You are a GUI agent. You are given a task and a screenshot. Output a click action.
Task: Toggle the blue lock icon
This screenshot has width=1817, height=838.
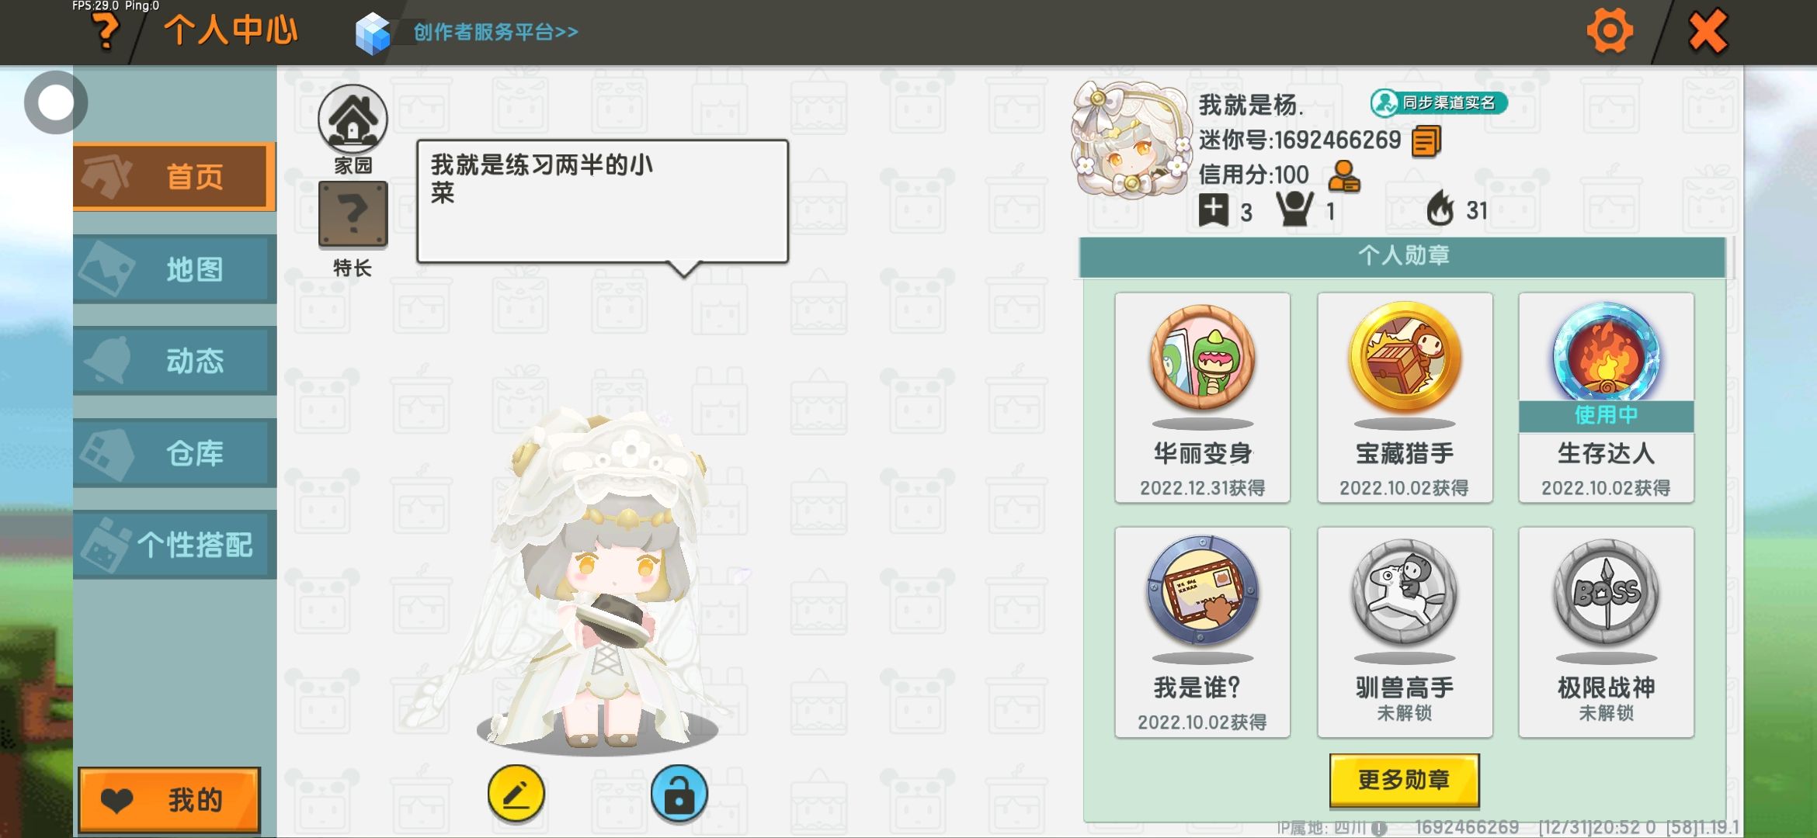pyautogui.click(x=679, y=794)
